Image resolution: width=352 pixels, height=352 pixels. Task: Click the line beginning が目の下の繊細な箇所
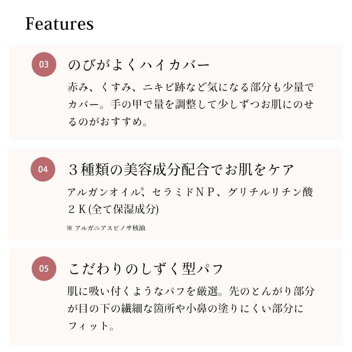[185, 309]
